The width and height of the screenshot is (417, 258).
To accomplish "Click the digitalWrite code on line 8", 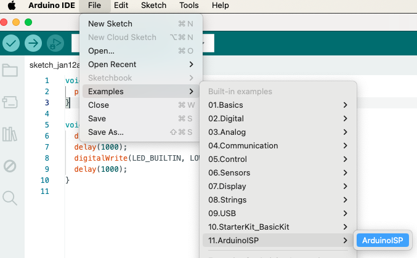I will [101, 158].
